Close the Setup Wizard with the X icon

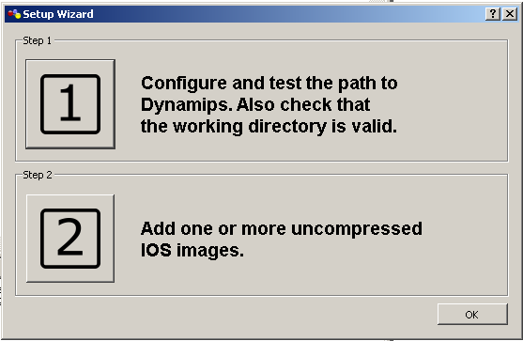point(510,14)
